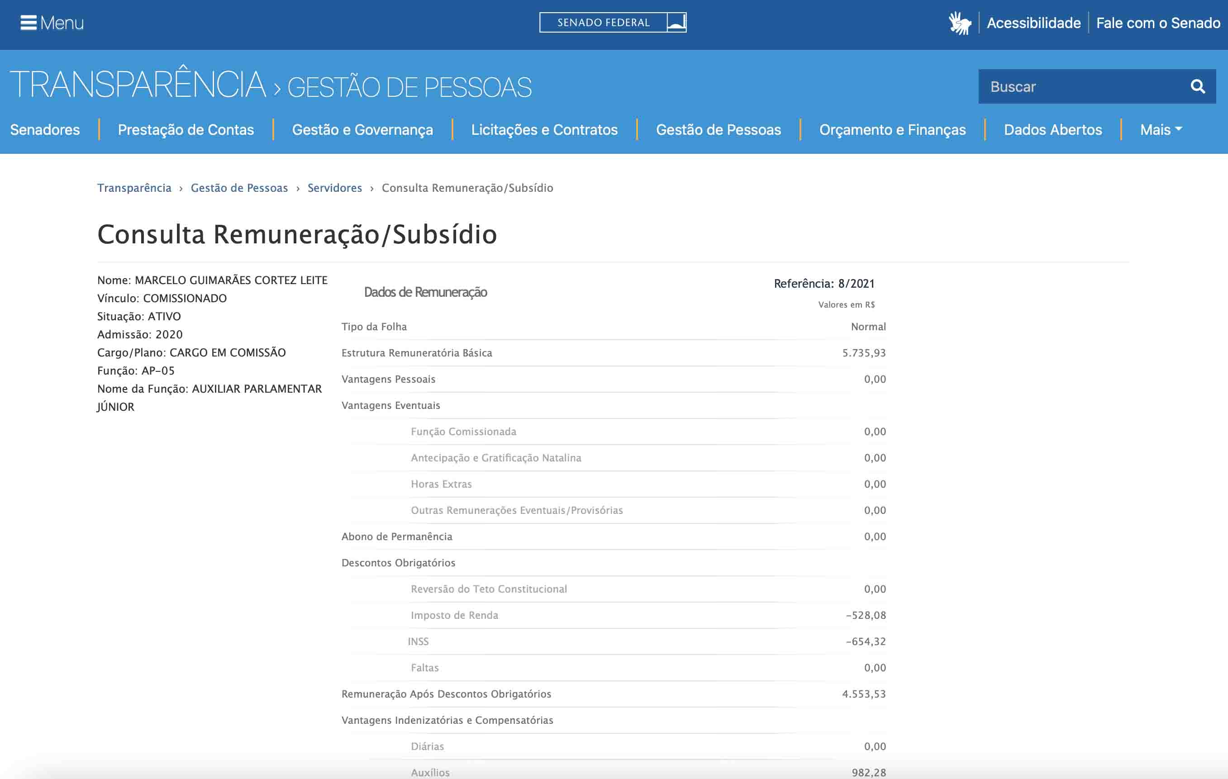The height and width of the screenshot is (779, 1228).
Task: Open Prestação de Contas menu
Action: (x=186, y=130)
